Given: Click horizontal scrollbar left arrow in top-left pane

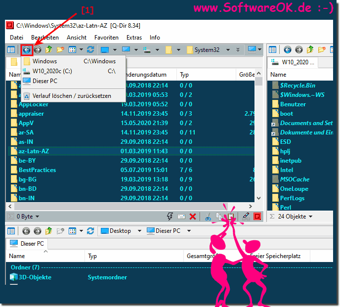Looking at the screenshot, I should [x=10, y=206].
